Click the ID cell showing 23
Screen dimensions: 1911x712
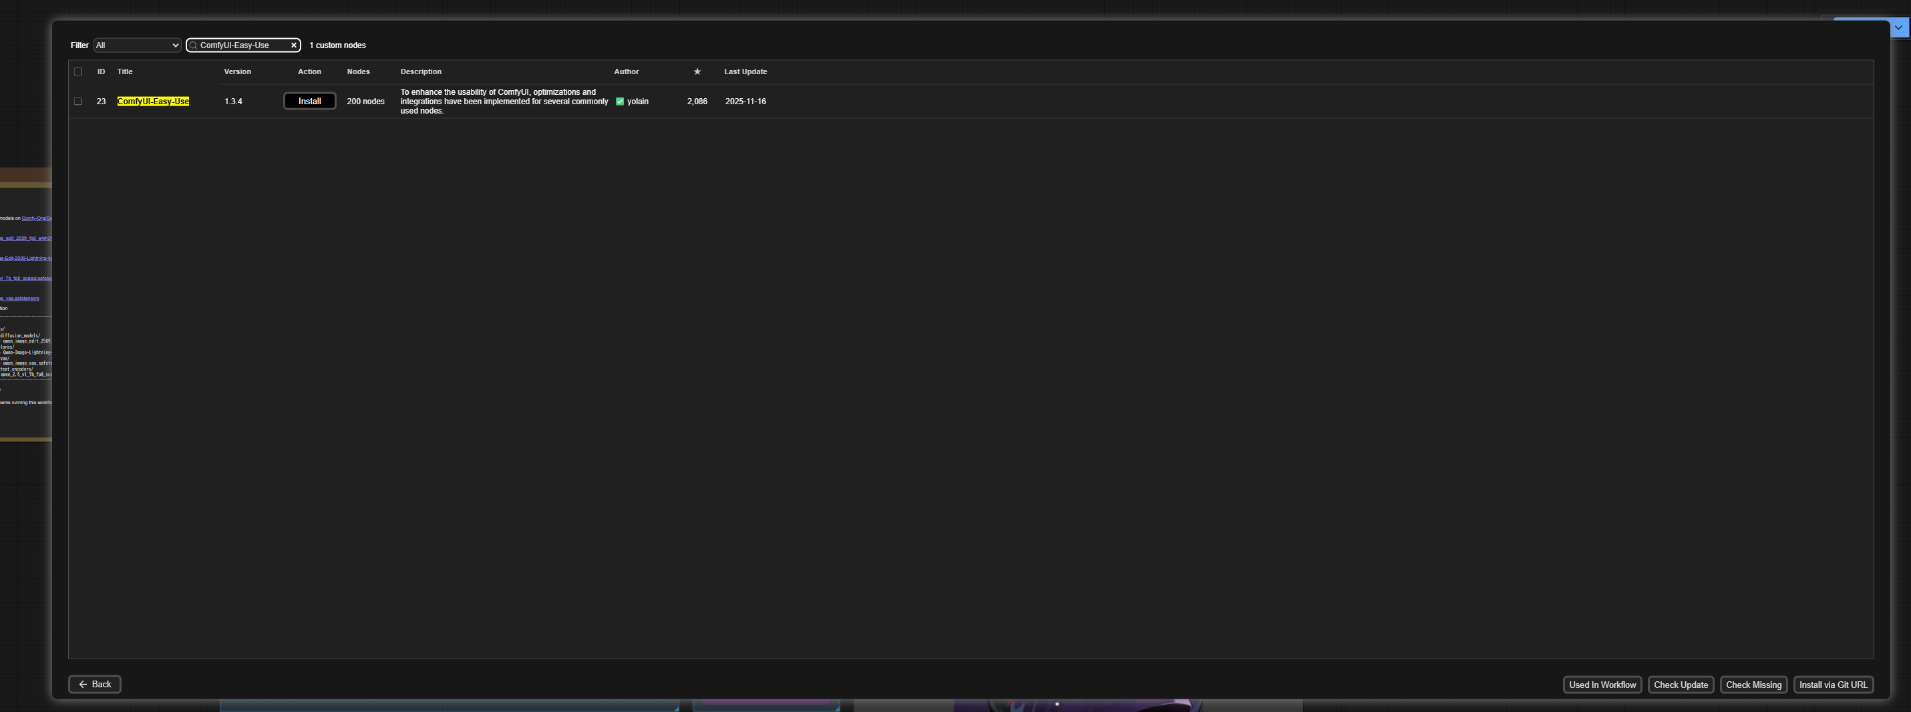tap(101, 102)
